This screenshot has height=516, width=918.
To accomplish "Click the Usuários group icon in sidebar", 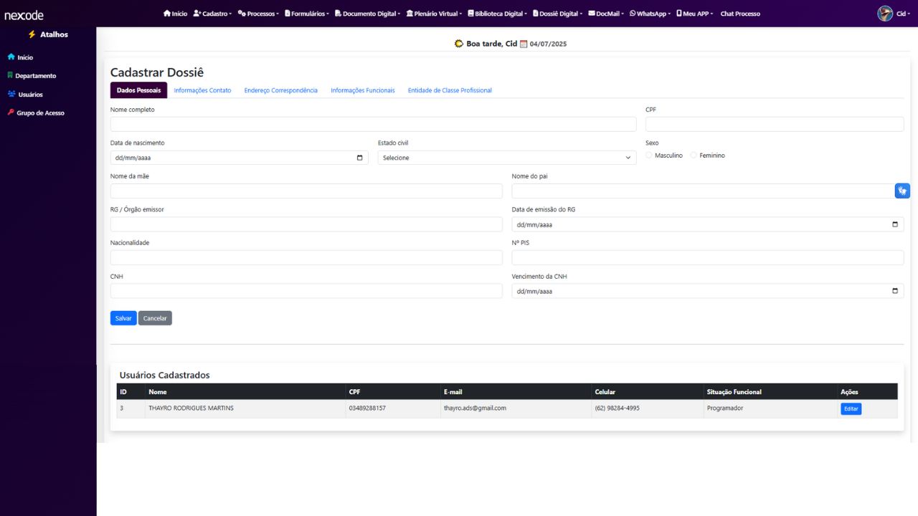I will point(11,94).
